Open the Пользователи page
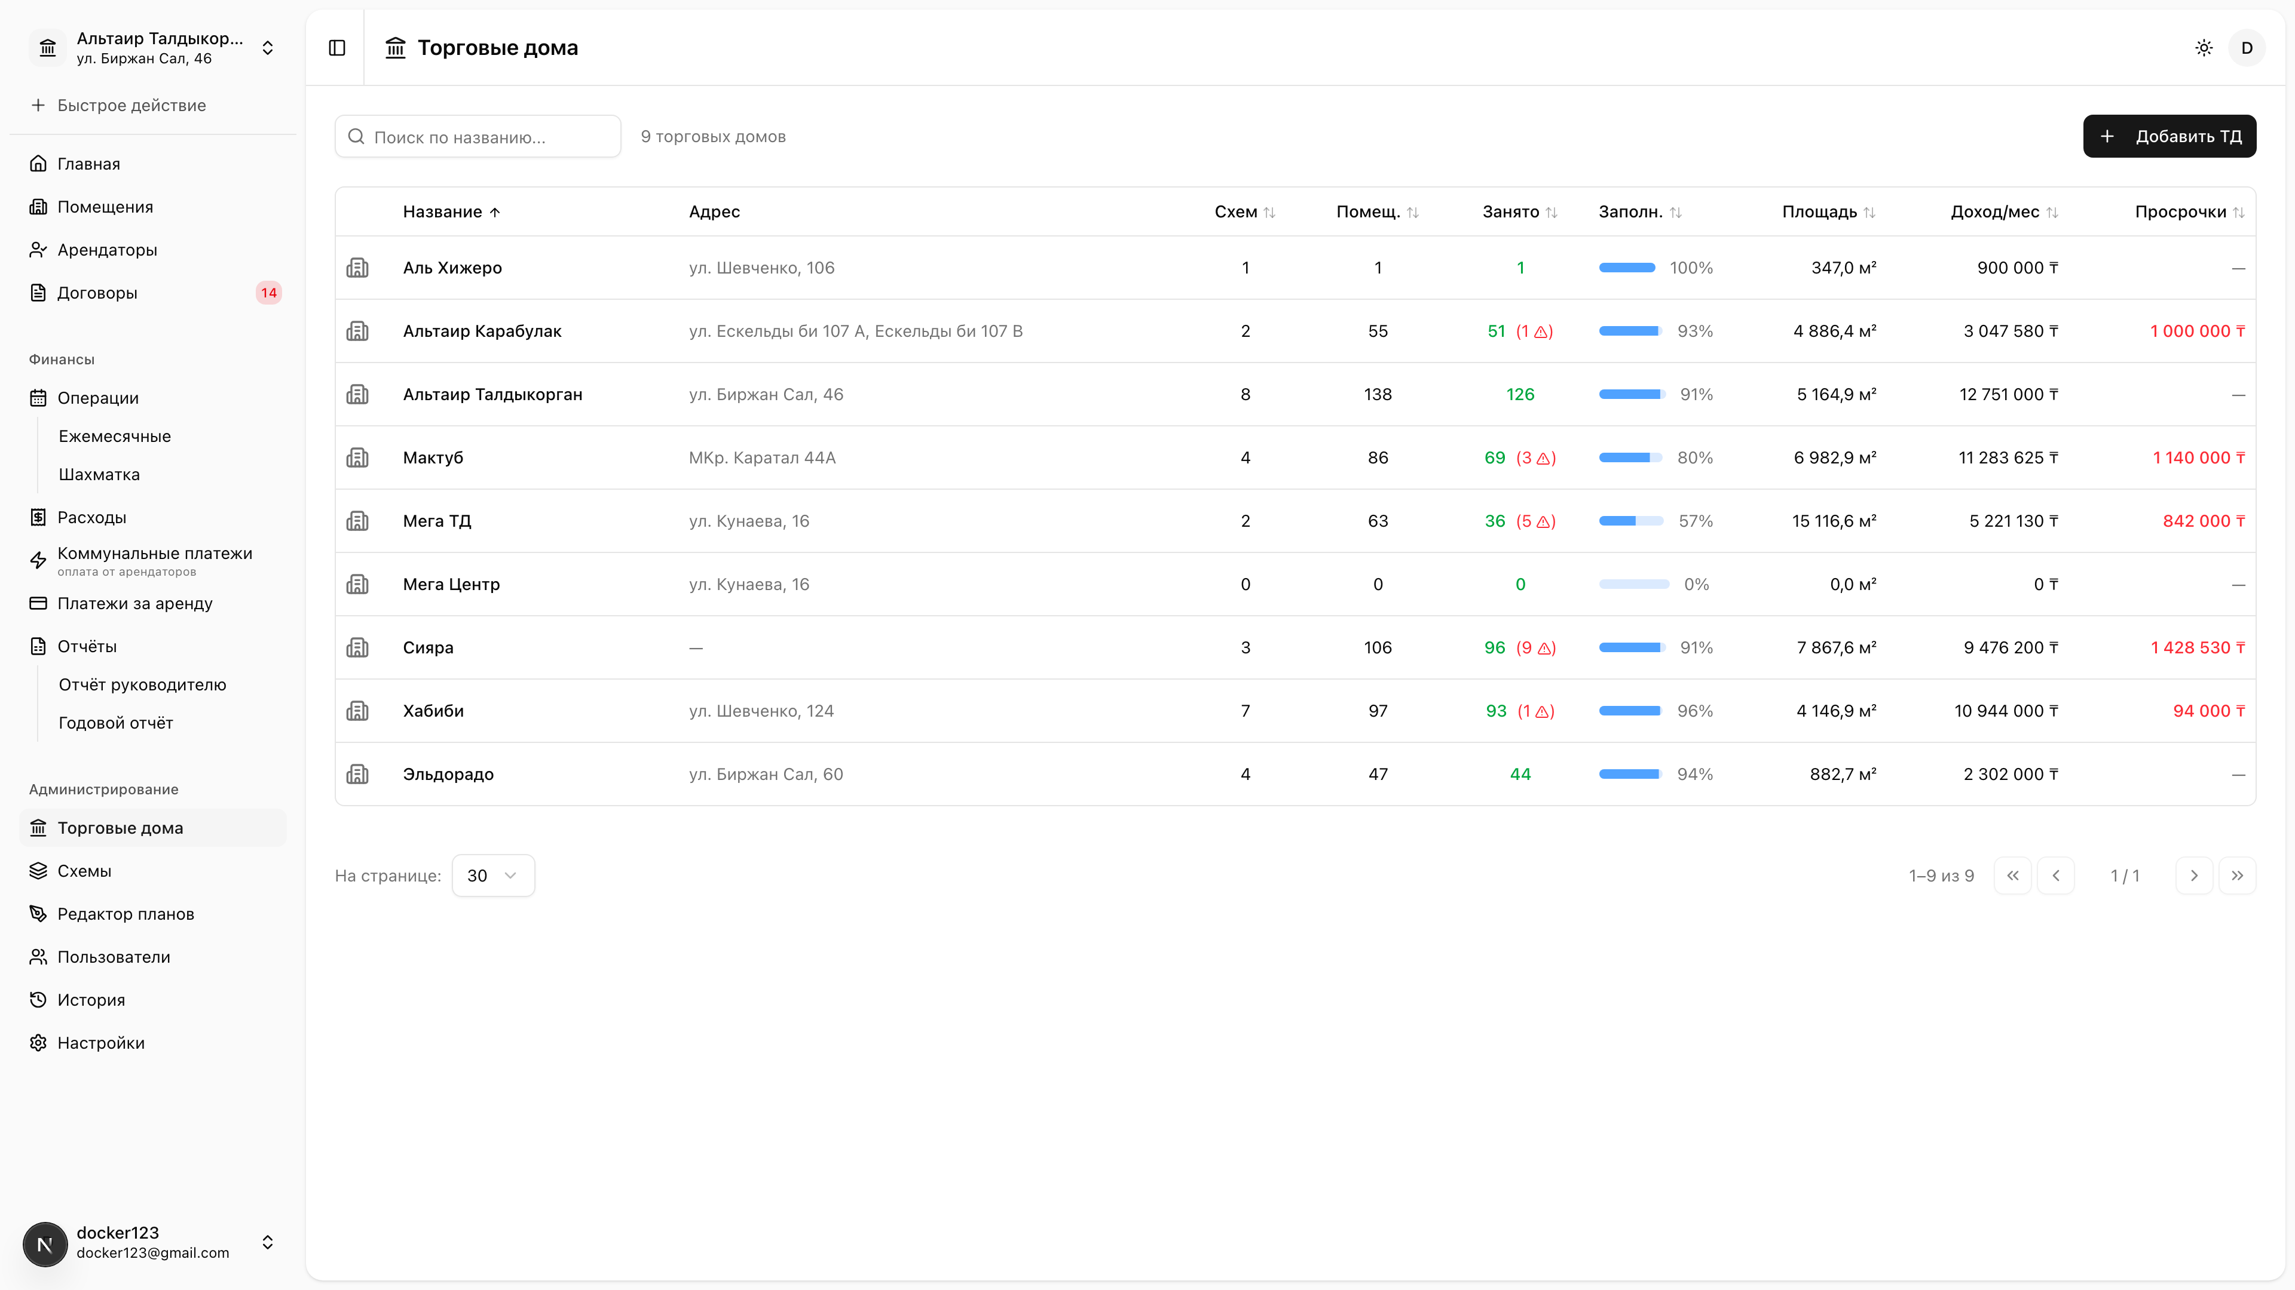Screen dimensions: 2295x1290 [152, 957]
